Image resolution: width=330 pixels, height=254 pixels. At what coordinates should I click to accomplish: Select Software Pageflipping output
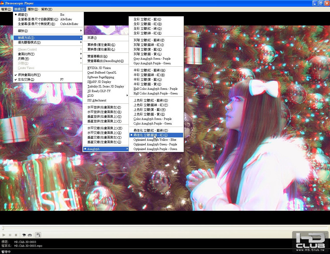click(106, 77)
